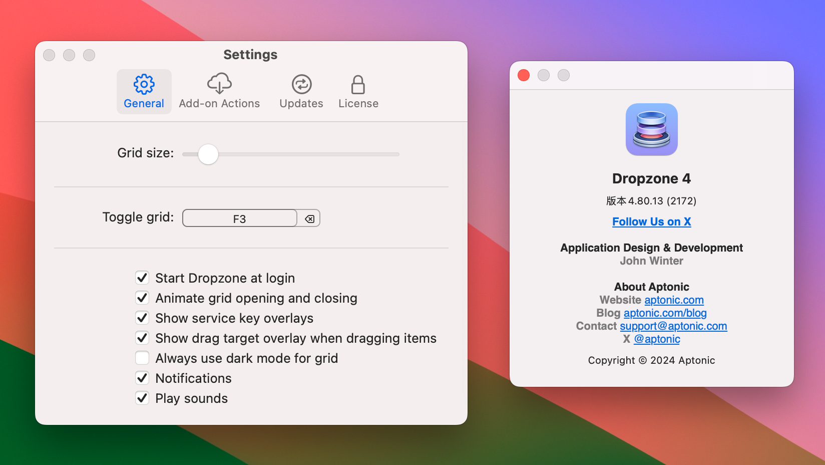Clear the F3 shortcut with the delete icon
The width and height of the screenshot is (825, 465).
(x=310, y=218)
